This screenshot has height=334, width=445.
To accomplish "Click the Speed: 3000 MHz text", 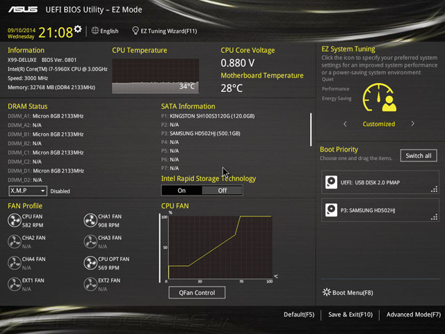I will click(28, 78).
